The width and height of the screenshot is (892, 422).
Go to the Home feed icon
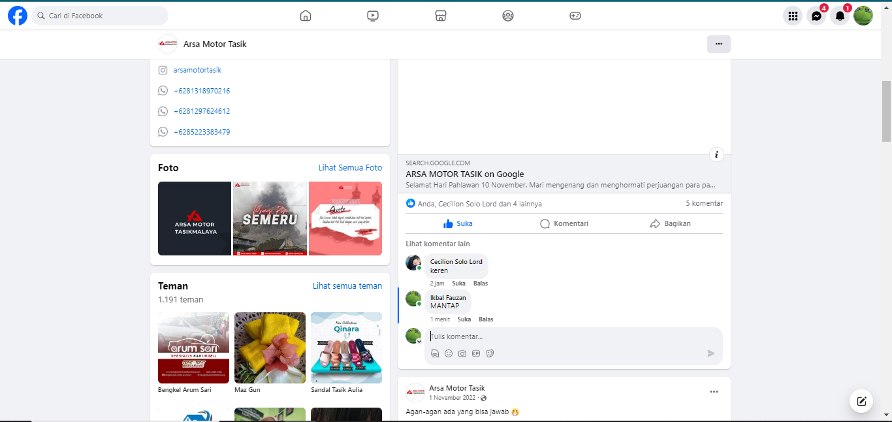click(306, 16)
